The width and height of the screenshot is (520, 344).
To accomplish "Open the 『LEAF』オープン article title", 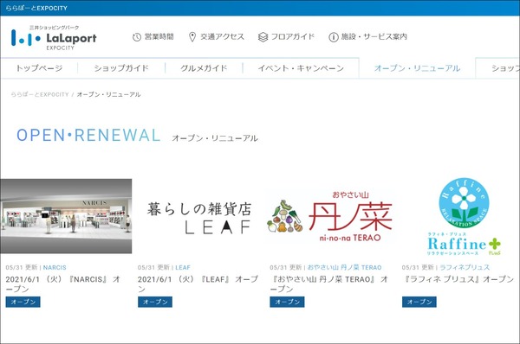I will pyautogui.click(x=198, y=284).
